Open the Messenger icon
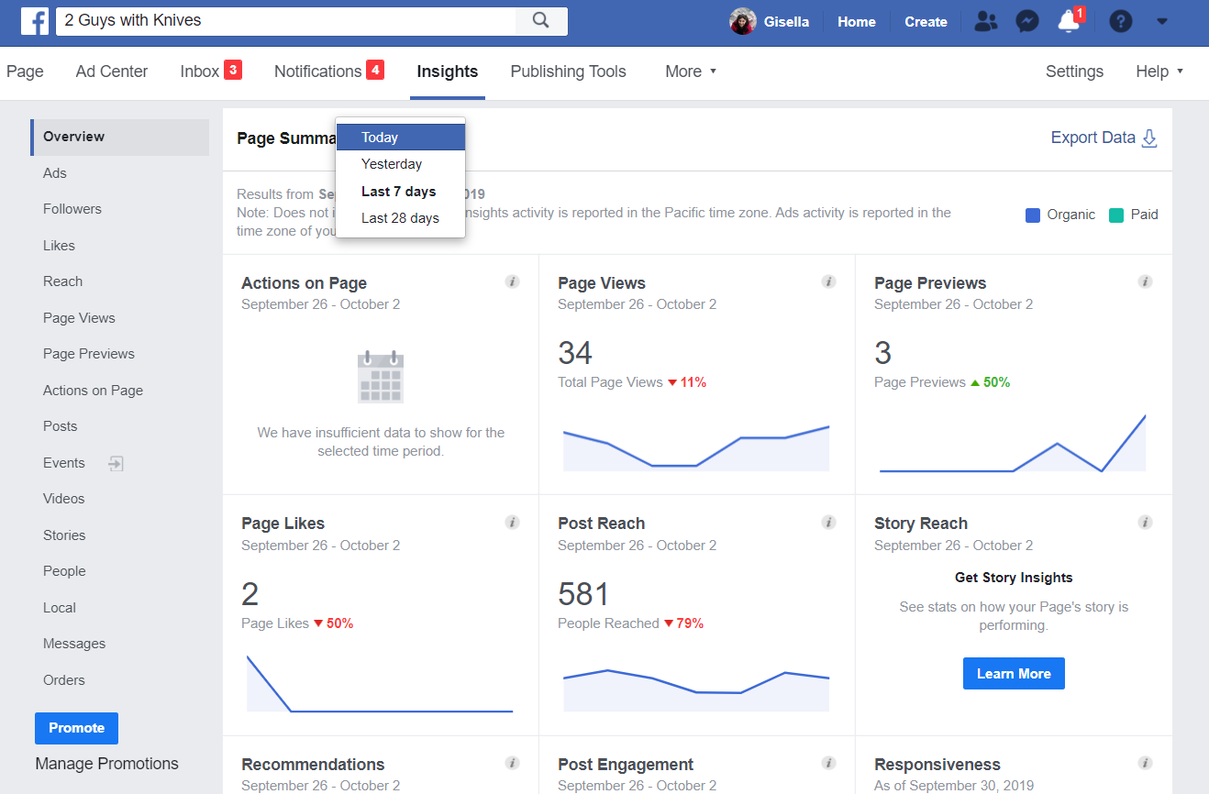The height and width of the screenshot is (794, 1209). click(x=1027, y=21)
